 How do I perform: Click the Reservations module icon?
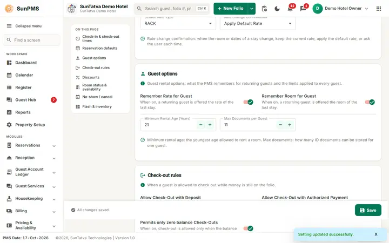9,145
